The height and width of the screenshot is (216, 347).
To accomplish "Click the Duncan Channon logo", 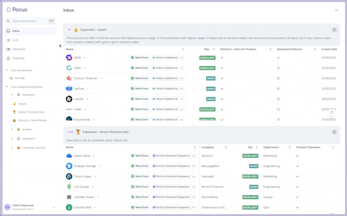I will pos(69,79).
